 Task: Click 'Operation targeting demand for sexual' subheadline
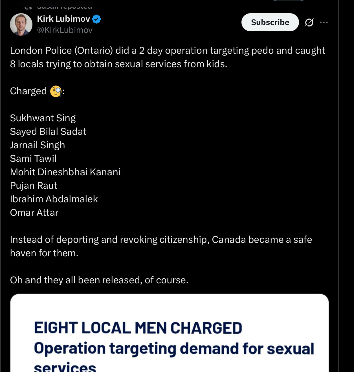click(x=174, y=348)
